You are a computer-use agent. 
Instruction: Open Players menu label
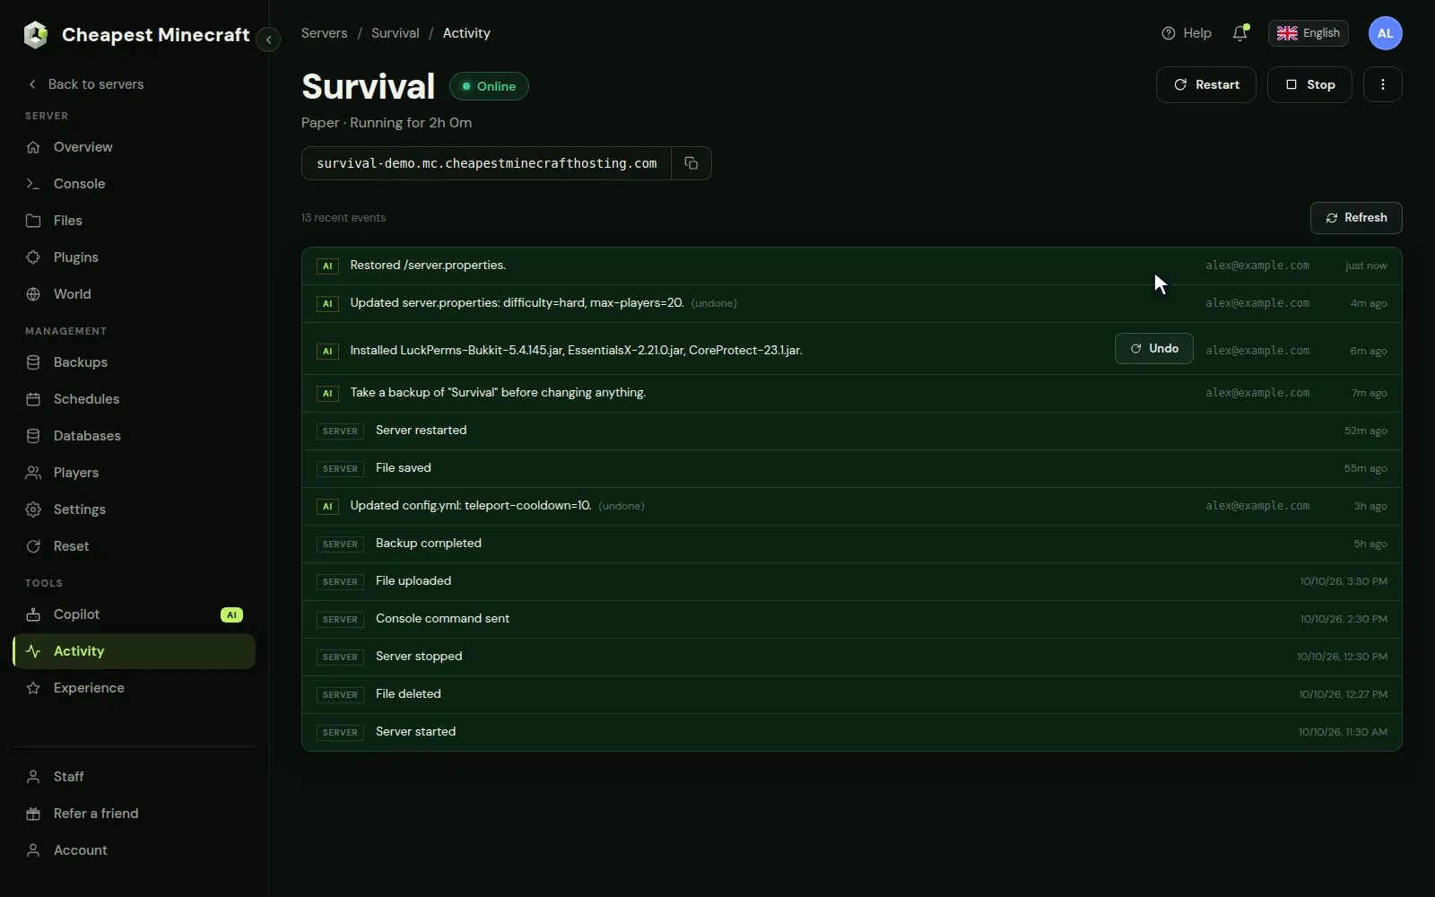click(76, 473)
